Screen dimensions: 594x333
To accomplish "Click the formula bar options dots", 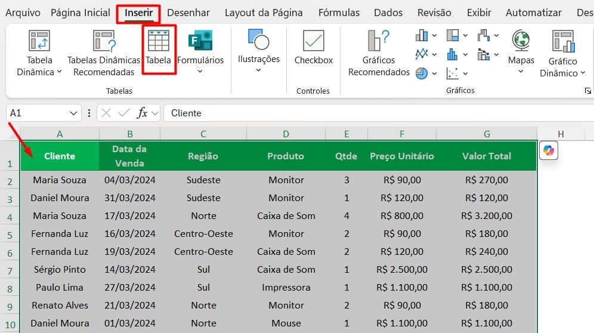I will [89, 113].
